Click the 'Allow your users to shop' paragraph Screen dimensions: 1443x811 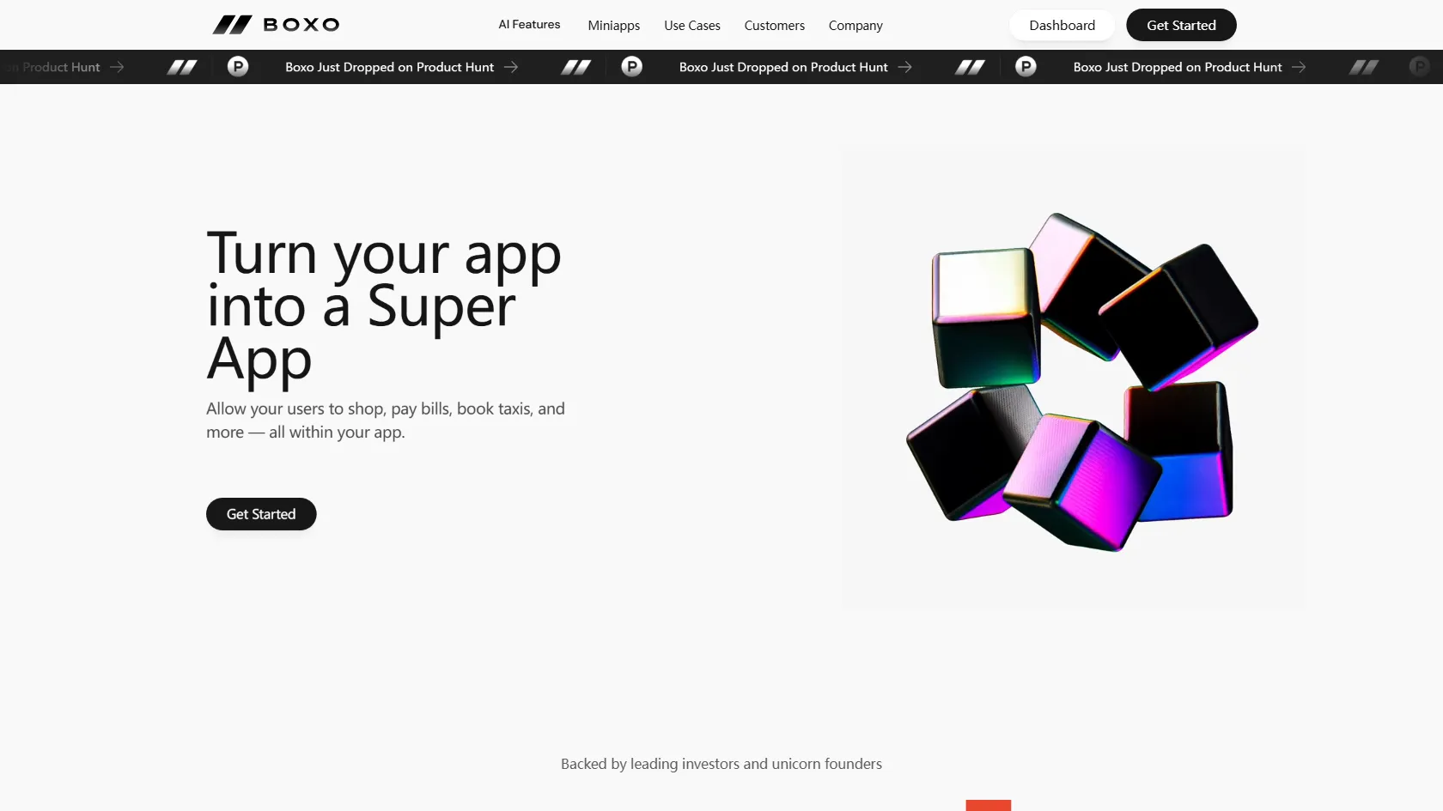point(386,421)
